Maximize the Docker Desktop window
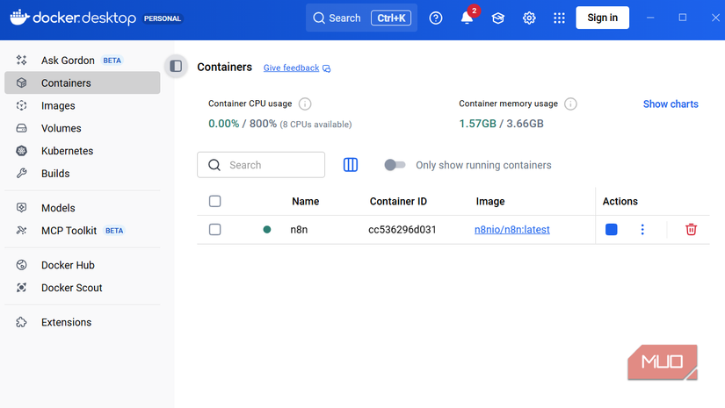 click(683, 18)
